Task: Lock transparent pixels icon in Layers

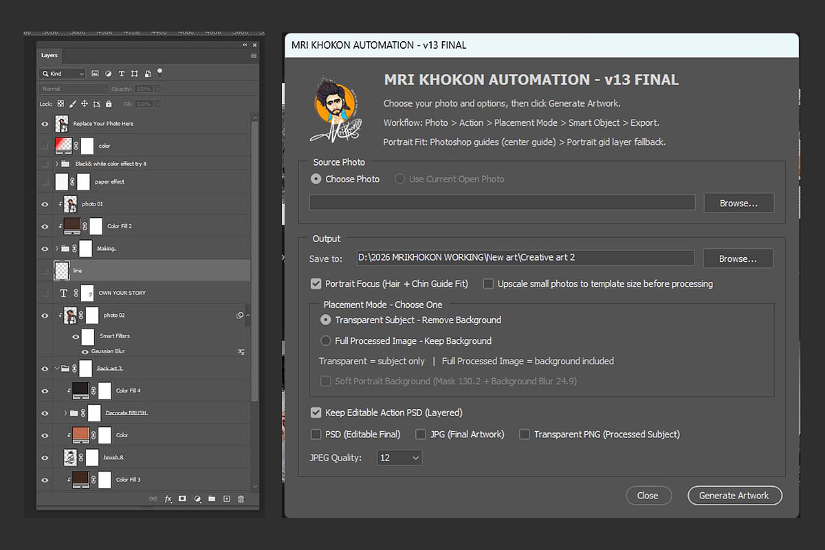Action: click(x=60, y=104)
